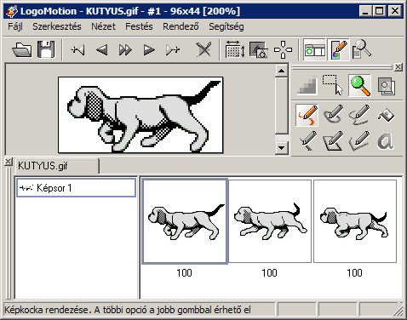Open the Rendező menu
407x320 pixels.
(181, 26)
